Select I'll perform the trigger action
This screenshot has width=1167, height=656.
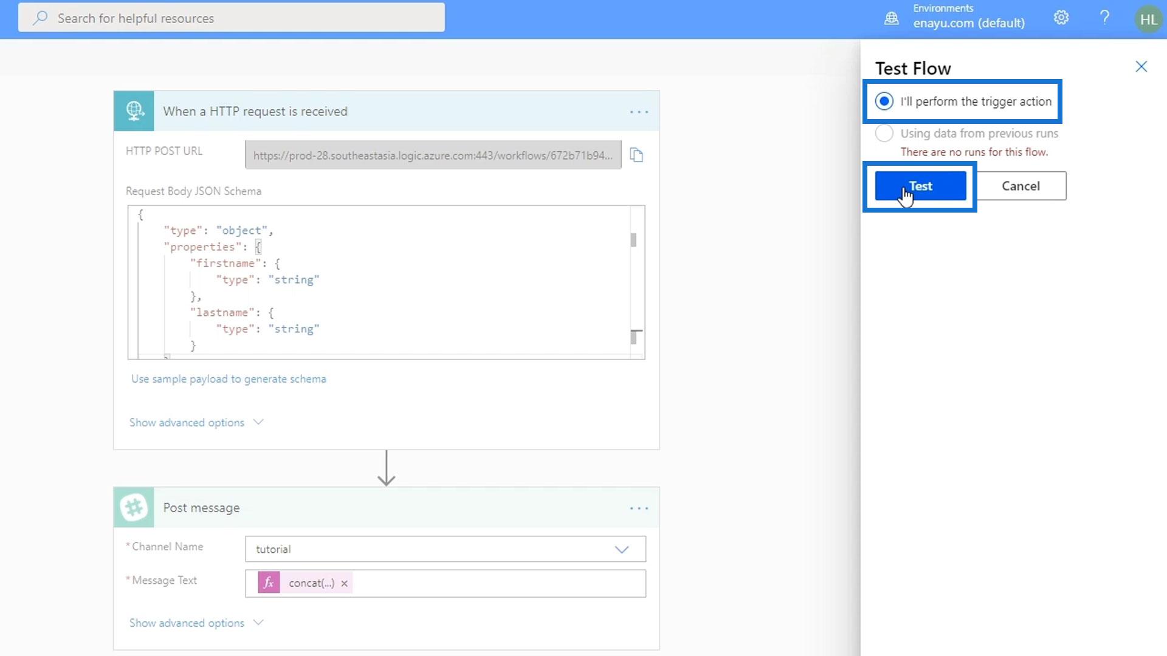[x=884, y=101]
